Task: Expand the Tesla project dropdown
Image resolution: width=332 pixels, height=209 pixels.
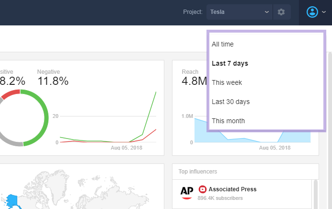Action: click(240, 12)
